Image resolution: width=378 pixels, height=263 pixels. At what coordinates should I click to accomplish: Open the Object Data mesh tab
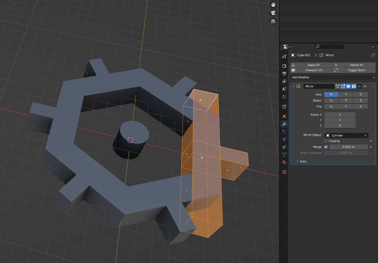[x=284, y=155]
